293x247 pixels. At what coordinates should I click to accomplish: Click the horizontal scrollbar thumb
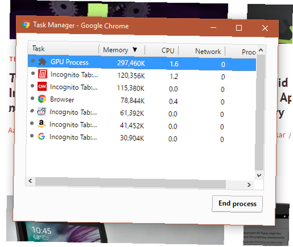point(130,183)
